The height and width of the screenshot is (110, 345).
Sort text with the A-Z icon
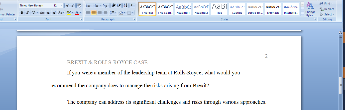[x=125, y=5]
